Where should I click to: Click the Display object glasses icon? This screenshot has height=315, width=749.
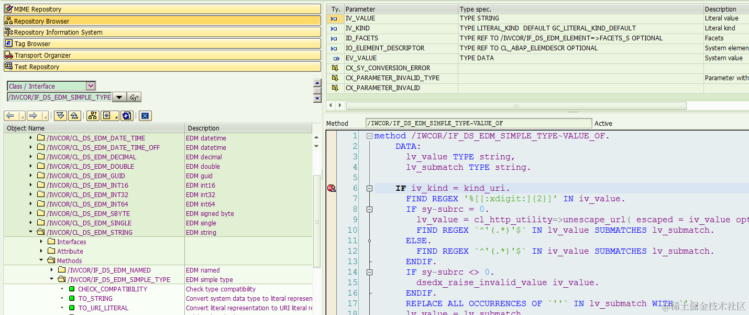pos(134,97)
